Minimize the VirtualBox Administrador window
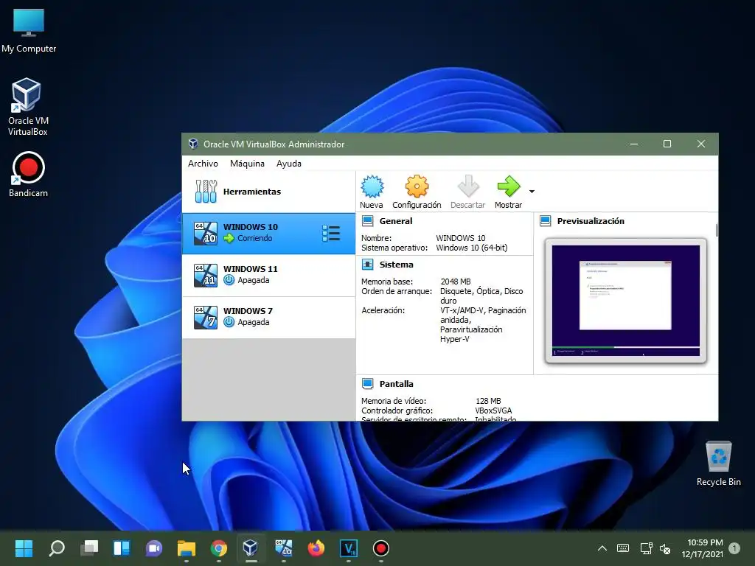 point(634,144)
